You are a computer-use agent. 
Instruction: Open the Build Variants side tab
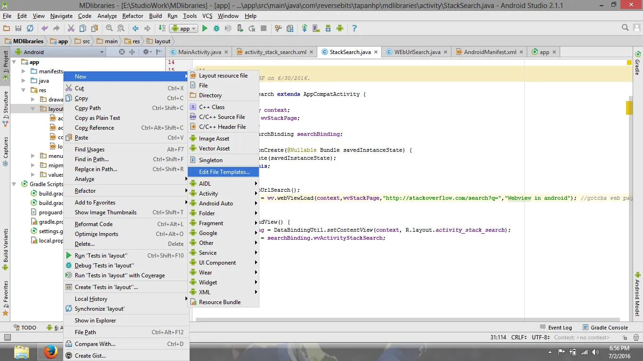[6, 249]
